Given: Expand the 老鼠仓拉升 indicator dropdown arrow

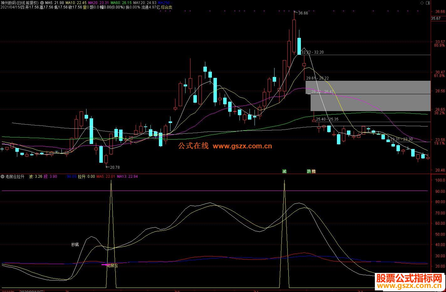Looking at the screenshot, I should click(3, 177).
